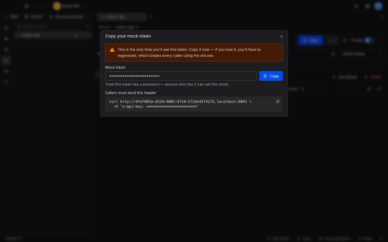
Task: Click the x-api-key header line
Action: click(156, 106)
